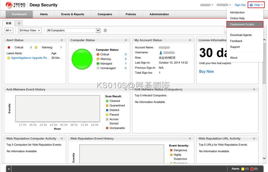
Task: Open the 24 Hour View dropdown
Action: (30, 30)
